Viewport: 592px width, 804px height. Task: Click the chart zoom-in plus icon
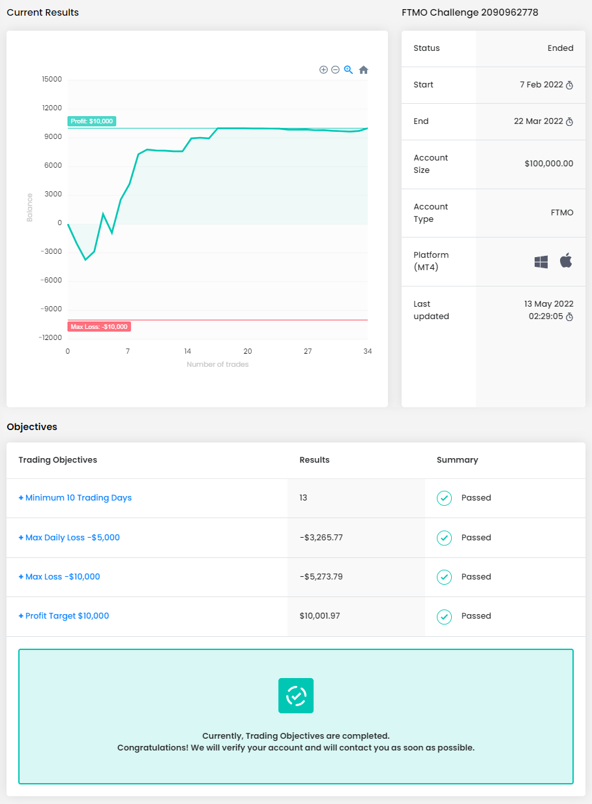coord(323,70)
